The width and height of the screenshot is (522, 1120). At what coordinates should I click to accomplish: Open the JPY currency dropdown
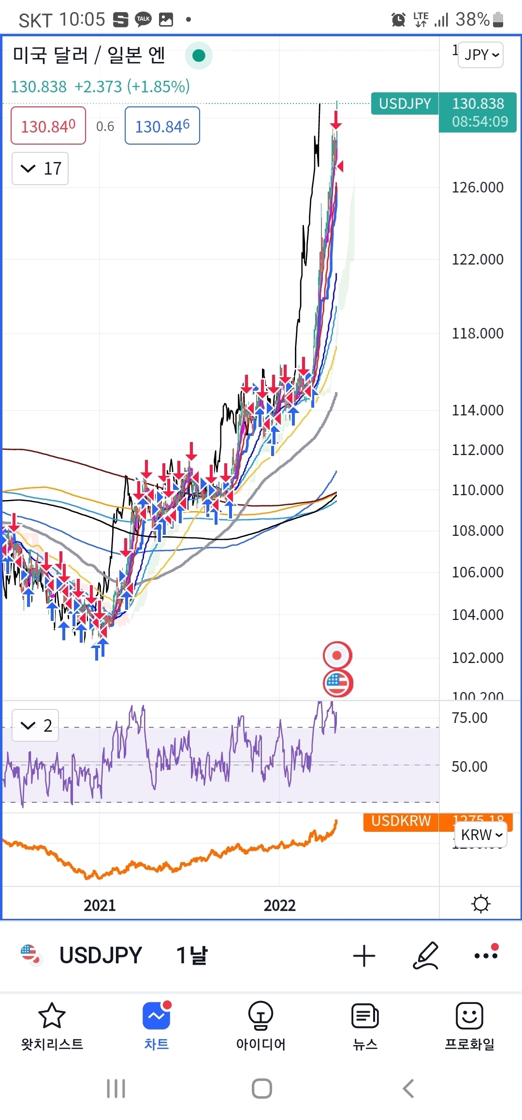coord(480,55)
